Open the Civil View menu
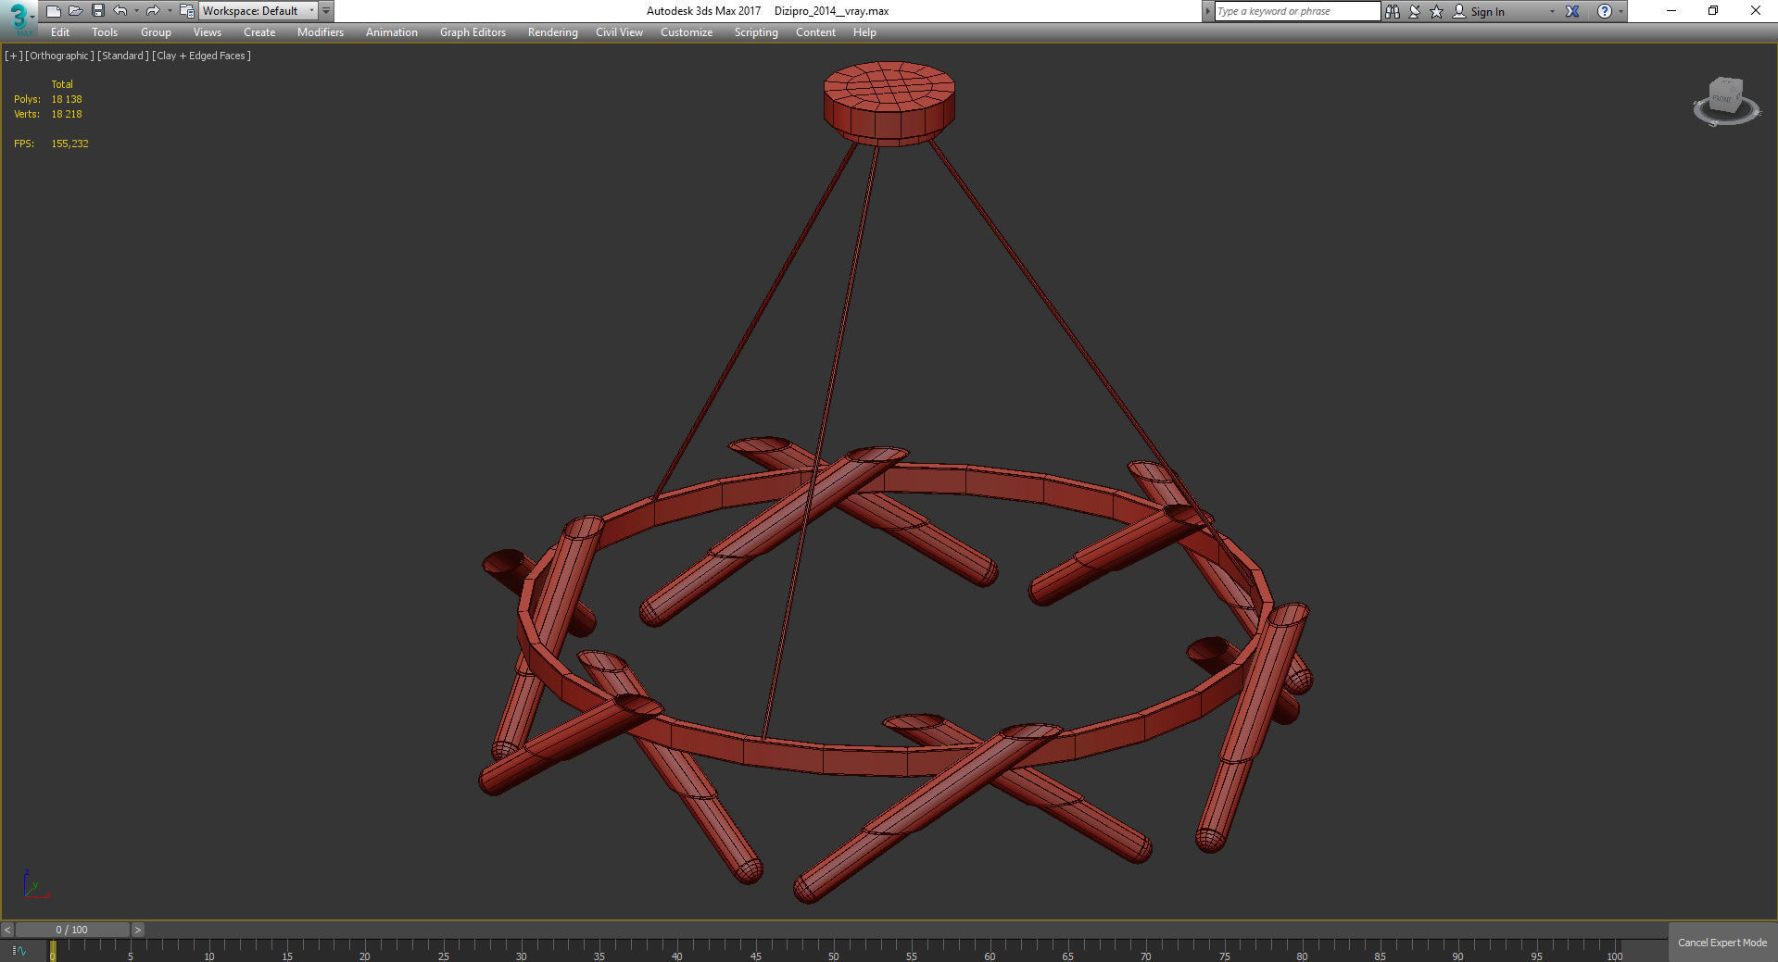 (619, 32)
